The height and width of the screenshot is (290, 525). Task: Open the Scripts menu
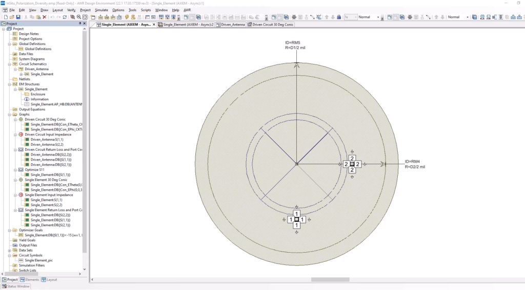(146, 10)
